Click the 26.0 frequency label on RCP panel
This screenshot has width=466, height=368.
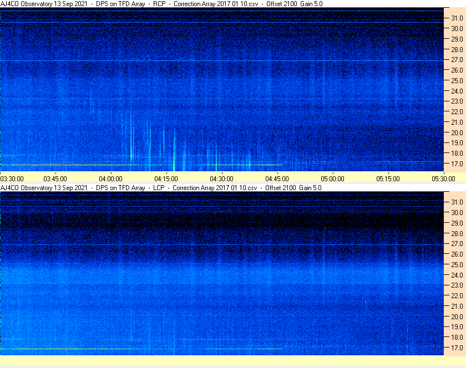click(457, 70)
